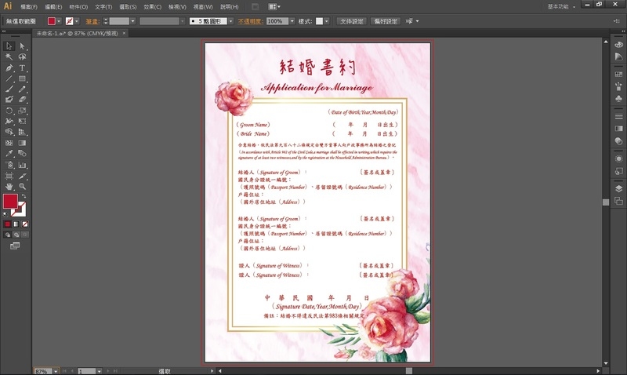
Task: Open the arrange documents dropdown in menu bar
Action: 274,7
